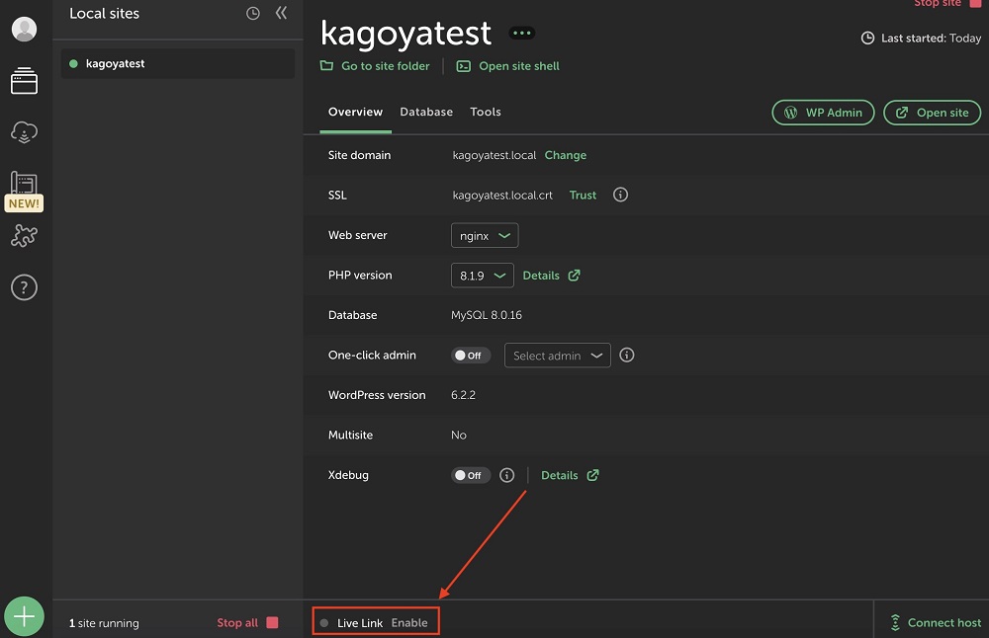Viewport: 989px width, 638px height.
Task: Toggle the One-click admin switch
Action: 471,356
